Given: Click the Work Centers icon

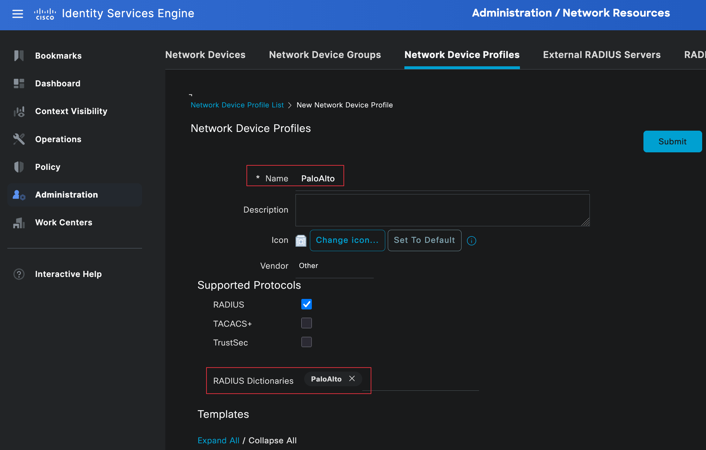Looking at the screenshot, I should point(19,223).
